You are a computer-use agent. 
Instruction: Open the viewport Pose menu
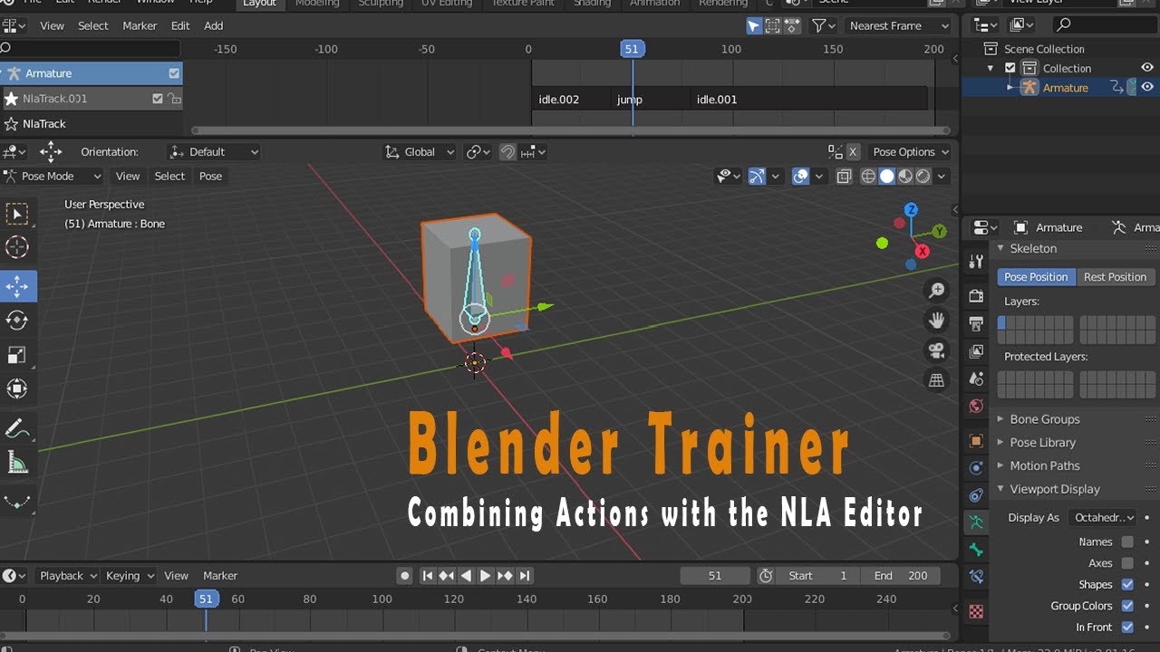210,177
